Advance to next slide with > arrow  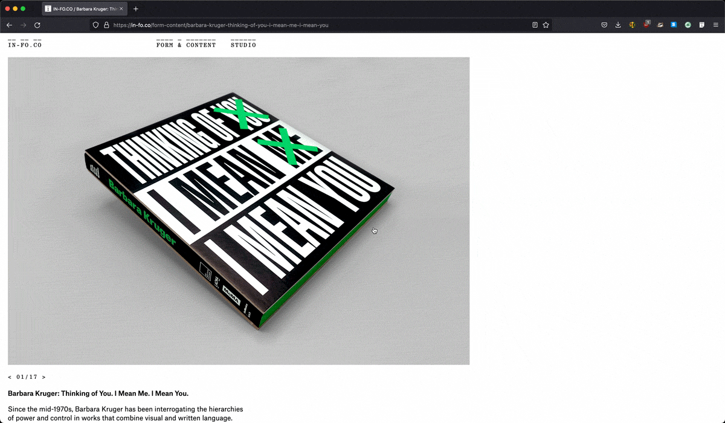pos(43,377)
